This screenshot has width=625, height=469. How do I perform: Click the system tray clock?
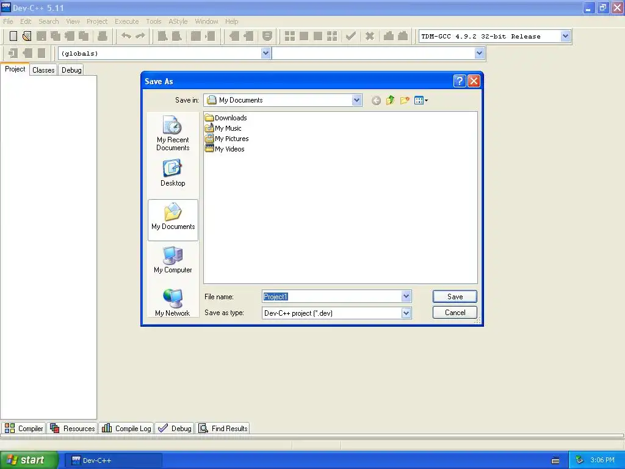point(602,460)
